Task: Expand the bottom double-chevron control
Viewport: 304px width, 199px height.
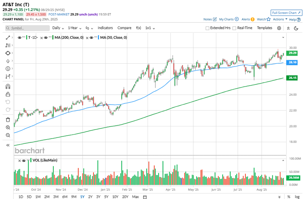Action: coord(279,197)
